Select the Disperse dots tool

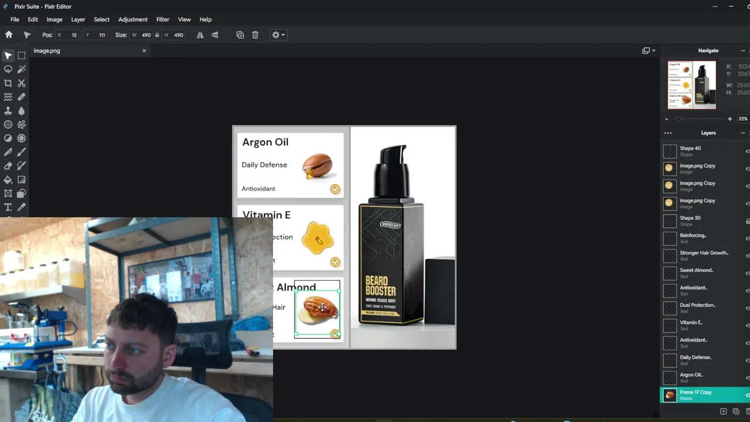click(x=22, y=124)
